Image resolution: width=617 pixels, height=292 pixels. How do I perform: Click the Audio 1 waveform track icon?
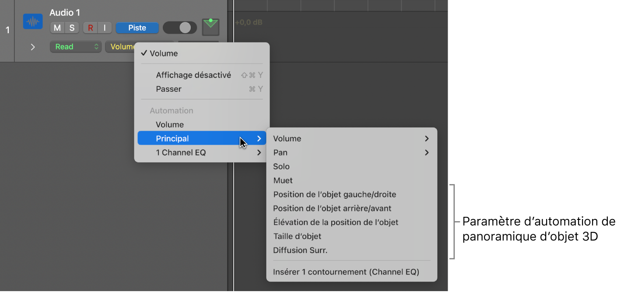tap(33, 21)
